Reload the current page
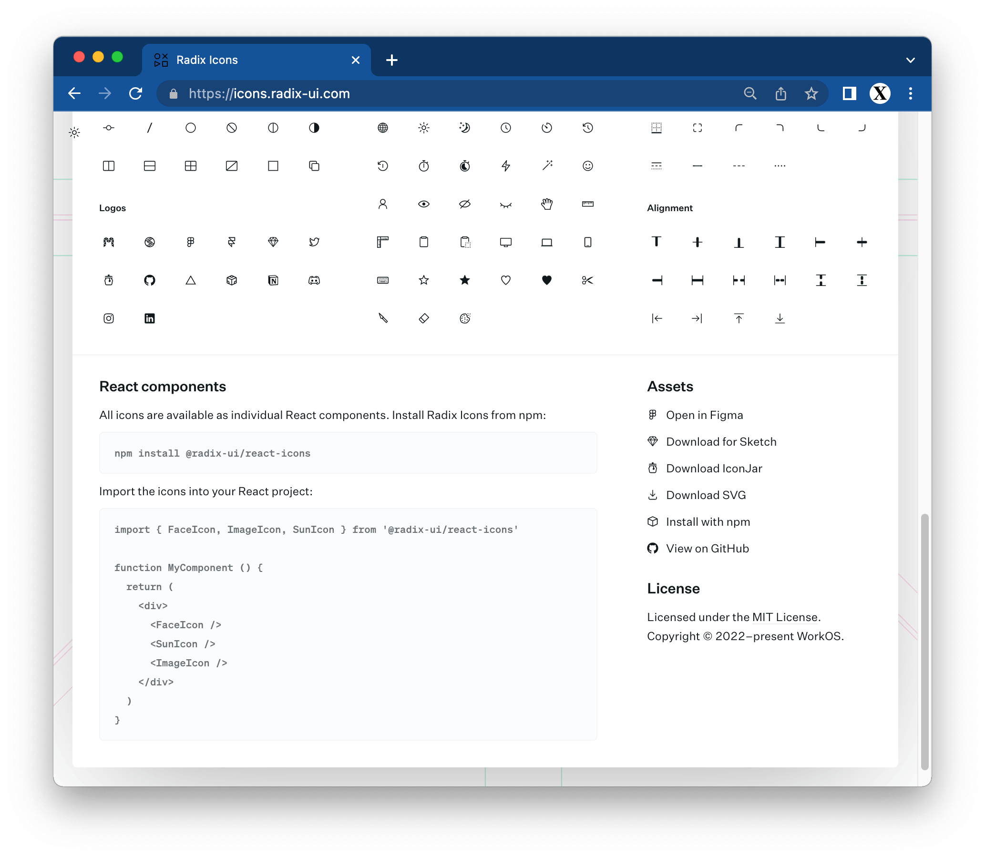985x857 pixels. 136,93
